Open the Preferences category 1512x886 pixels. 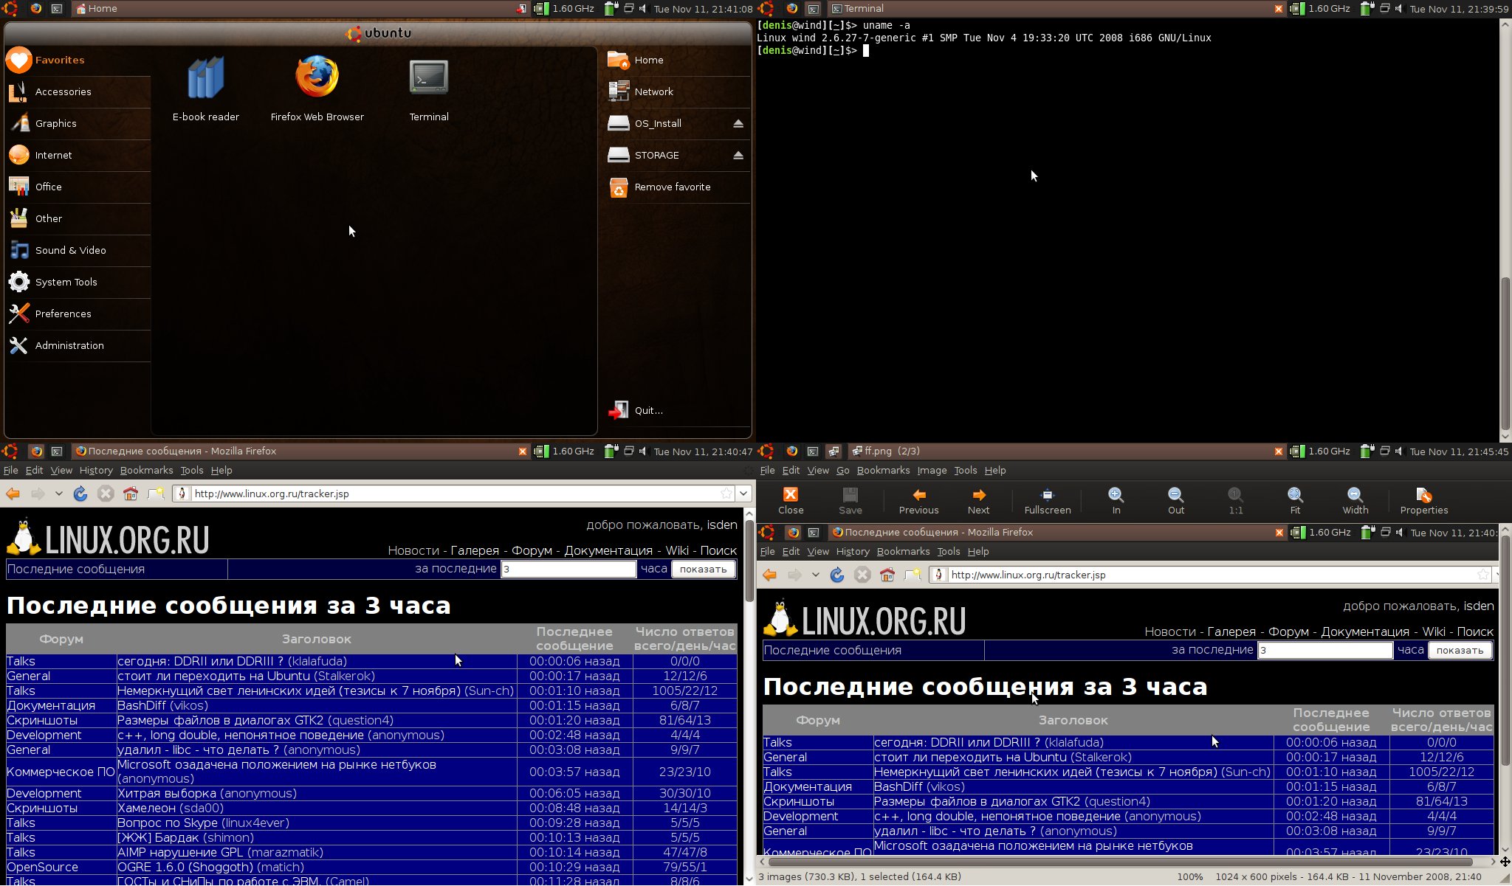77,314
